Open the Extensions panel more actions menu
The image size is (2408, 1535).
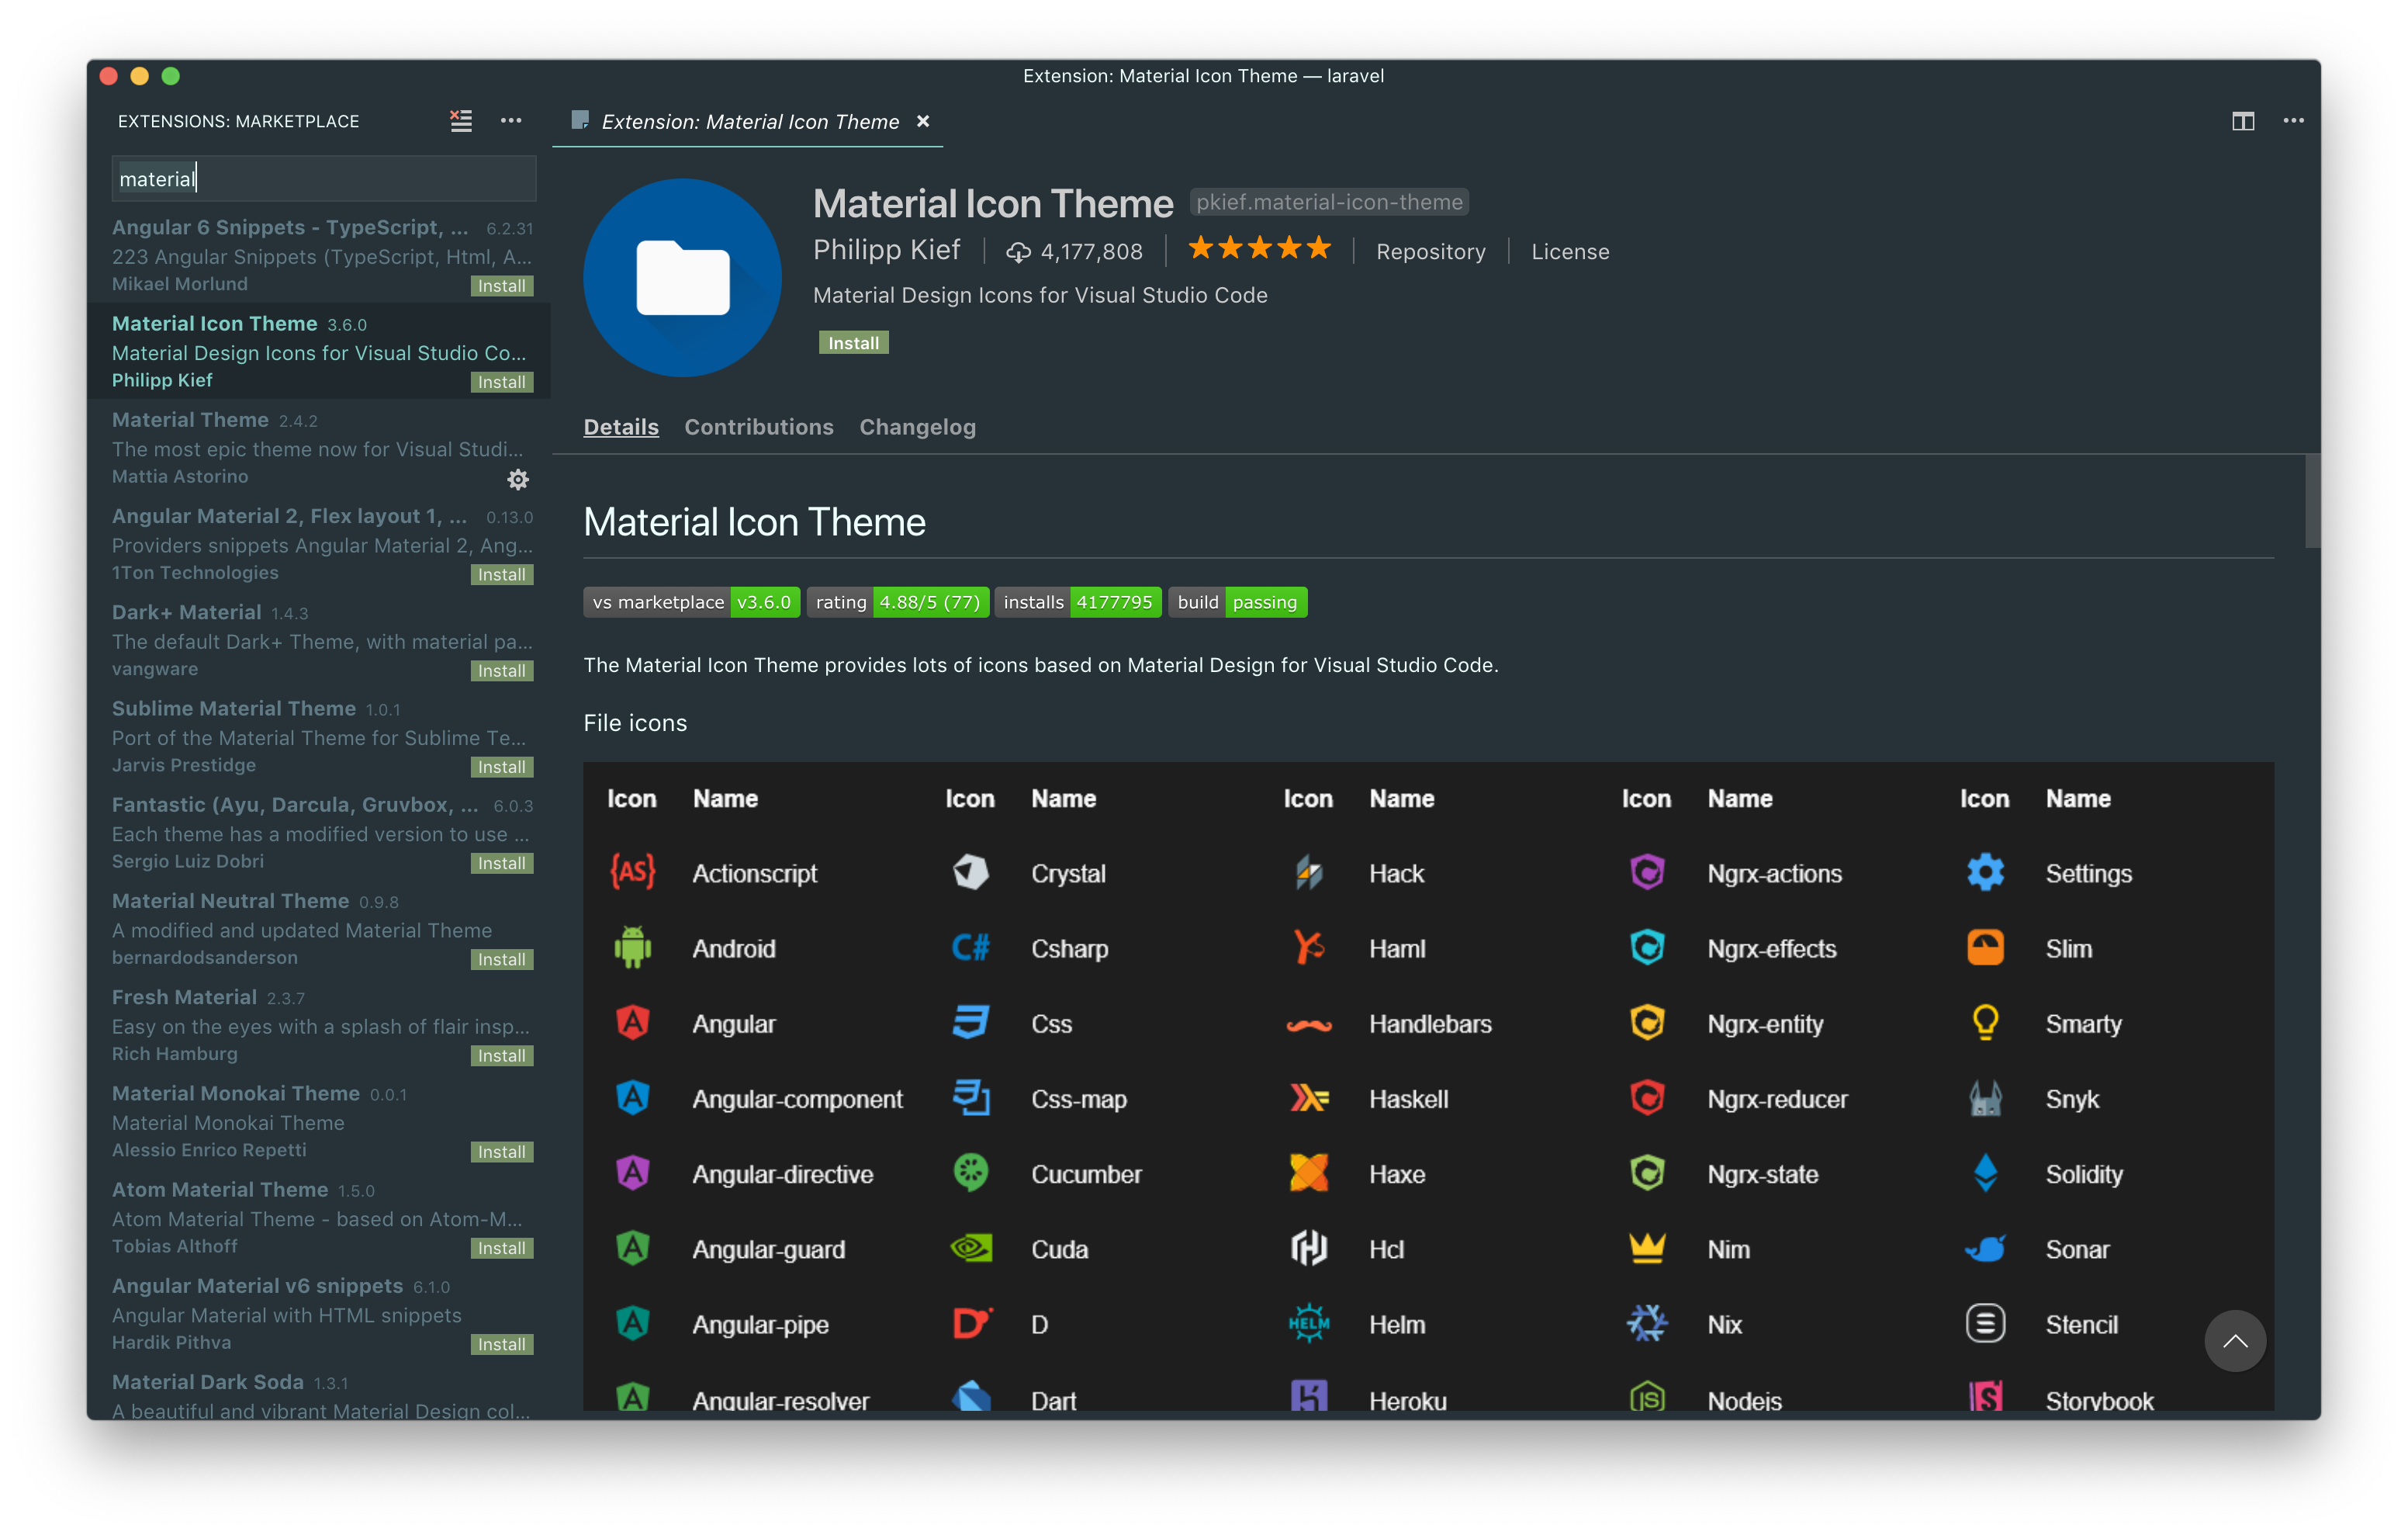511,121
